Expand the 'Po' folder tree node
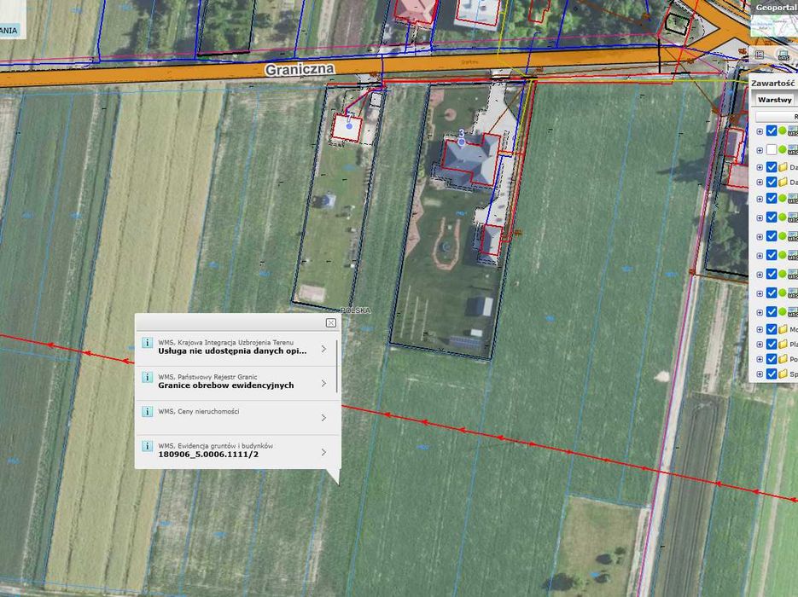 click(x=760, y=359)
